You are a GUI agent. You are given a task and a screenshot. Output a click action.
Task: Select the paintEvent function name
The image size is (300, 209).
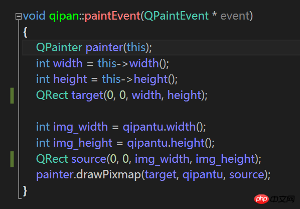point(112,16)
